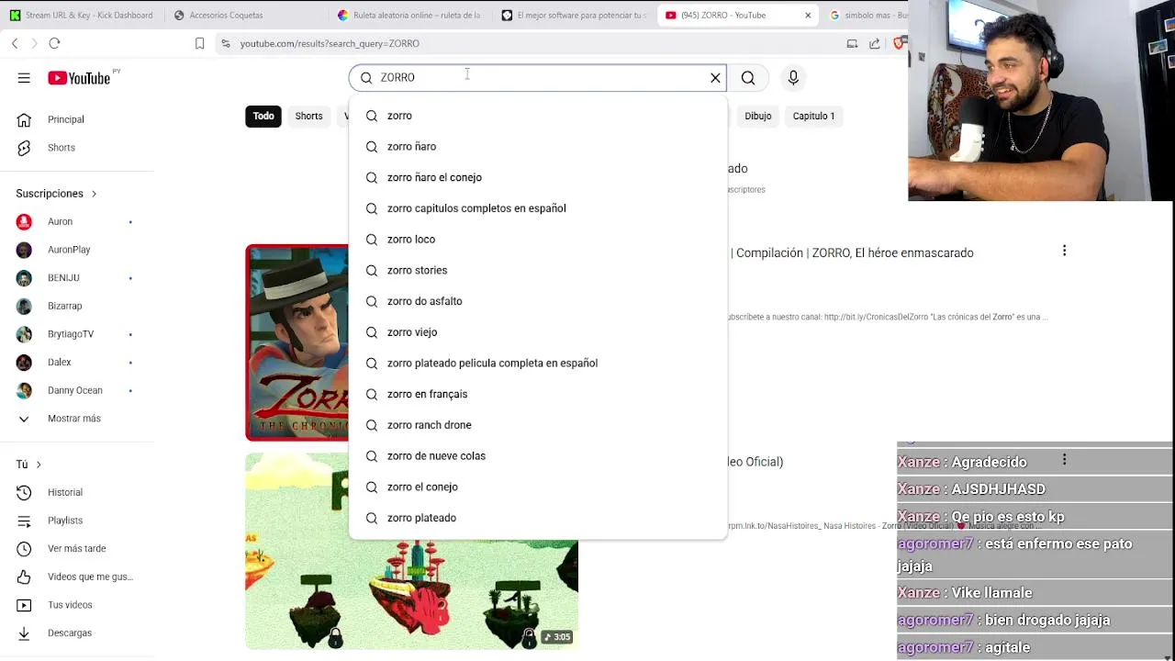Viewport: 1175px width, 661px height.
Task: Go back with the browser back arrow
Action: 15,43
